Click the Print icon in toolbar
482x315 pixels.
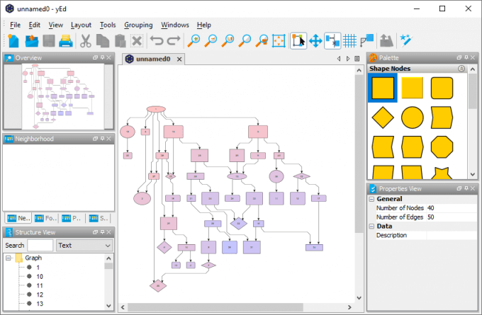pos(66,40)
